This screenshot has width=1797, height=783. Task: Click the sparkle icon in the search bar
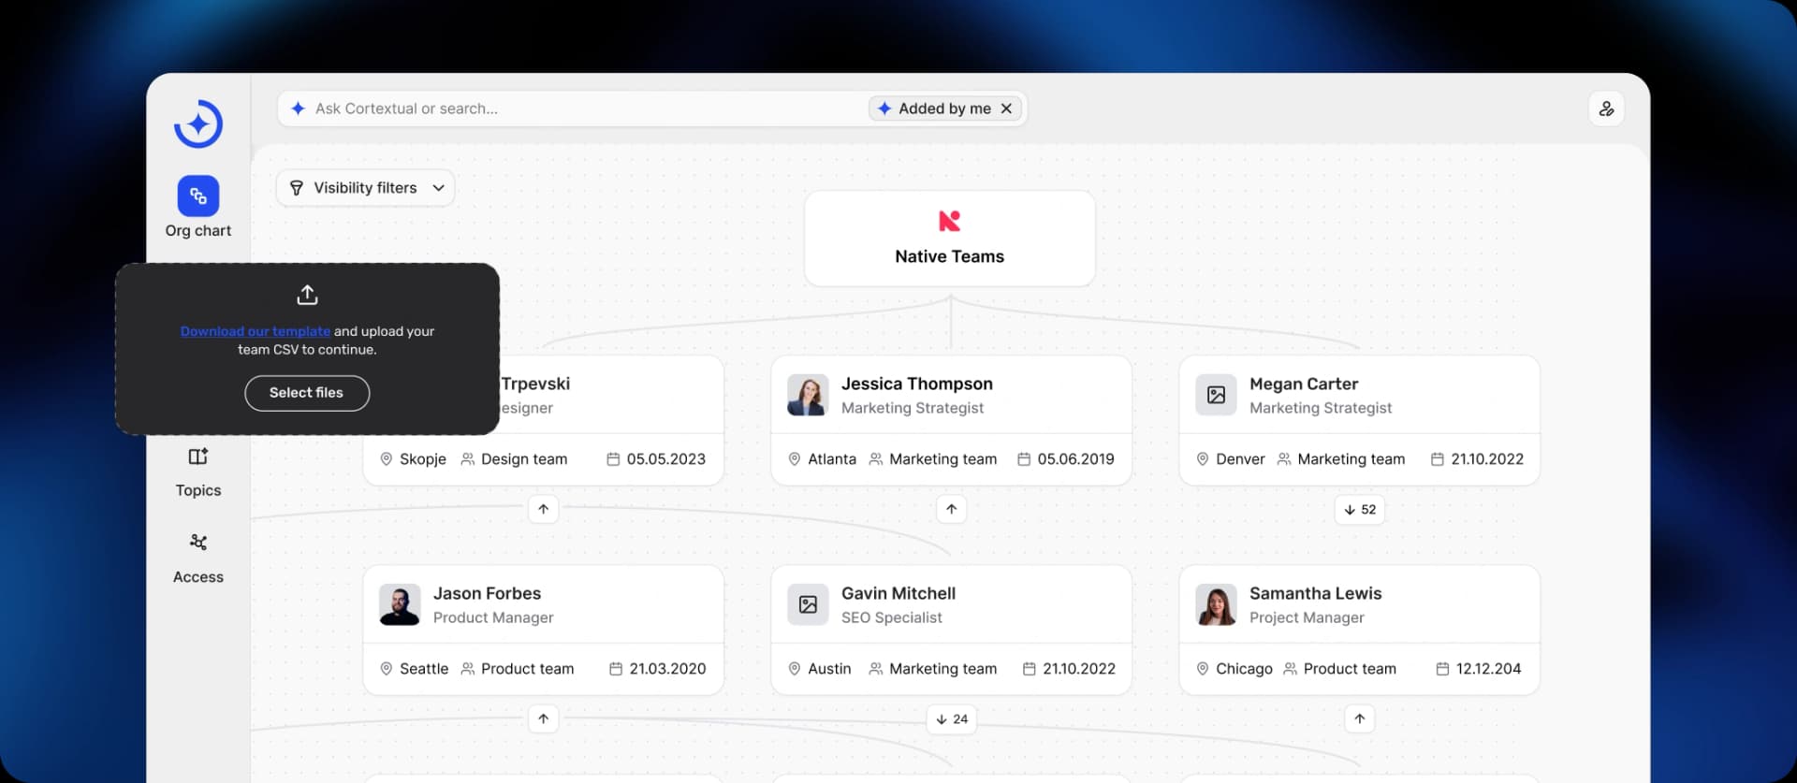tap(299, 109)
